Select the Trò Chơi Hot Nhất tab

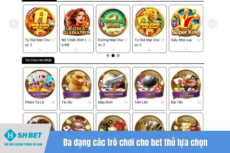38,60
